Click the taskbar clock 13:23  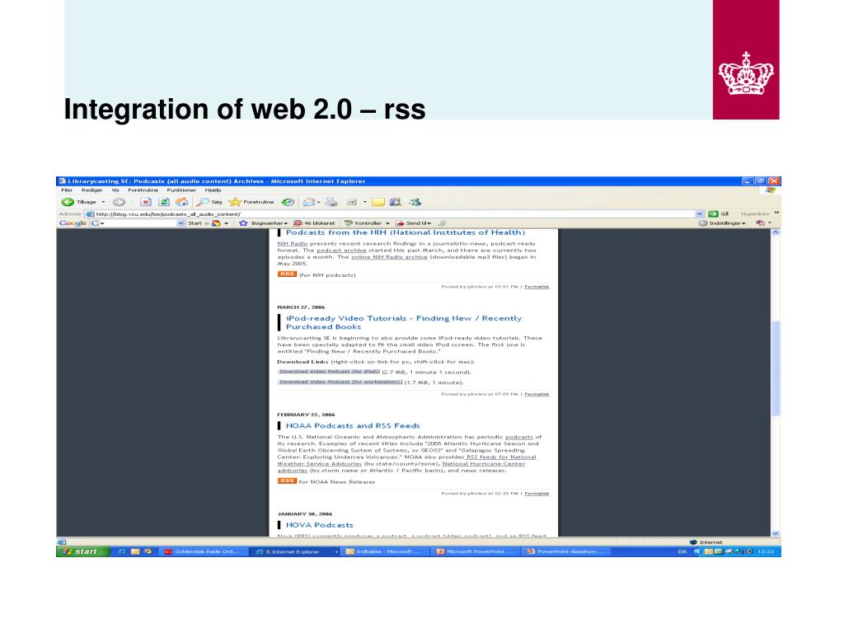766,551
